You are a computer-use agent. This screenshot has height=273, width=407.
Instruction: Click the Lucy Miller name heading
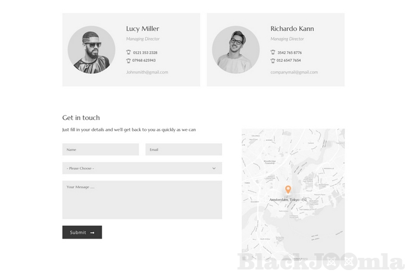pos(142,29)
